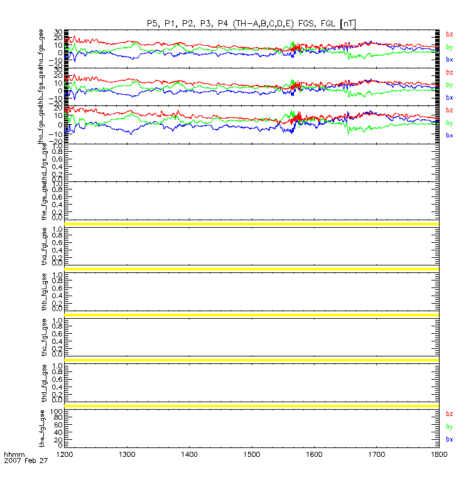Click the 1500 time axis label
The width and height of the screenshot is (471, 502).
[252, 454]
